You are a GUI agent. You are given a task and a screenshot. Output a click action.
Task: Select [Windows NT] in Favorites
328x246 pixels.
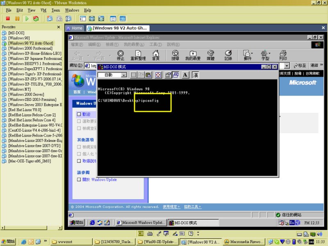19,89
